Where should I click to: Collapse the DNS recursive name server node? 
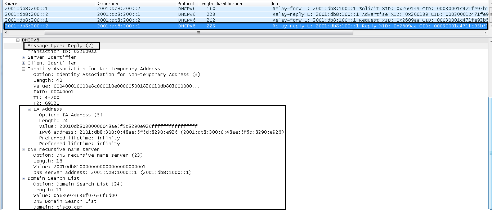[x=24, y=149]
